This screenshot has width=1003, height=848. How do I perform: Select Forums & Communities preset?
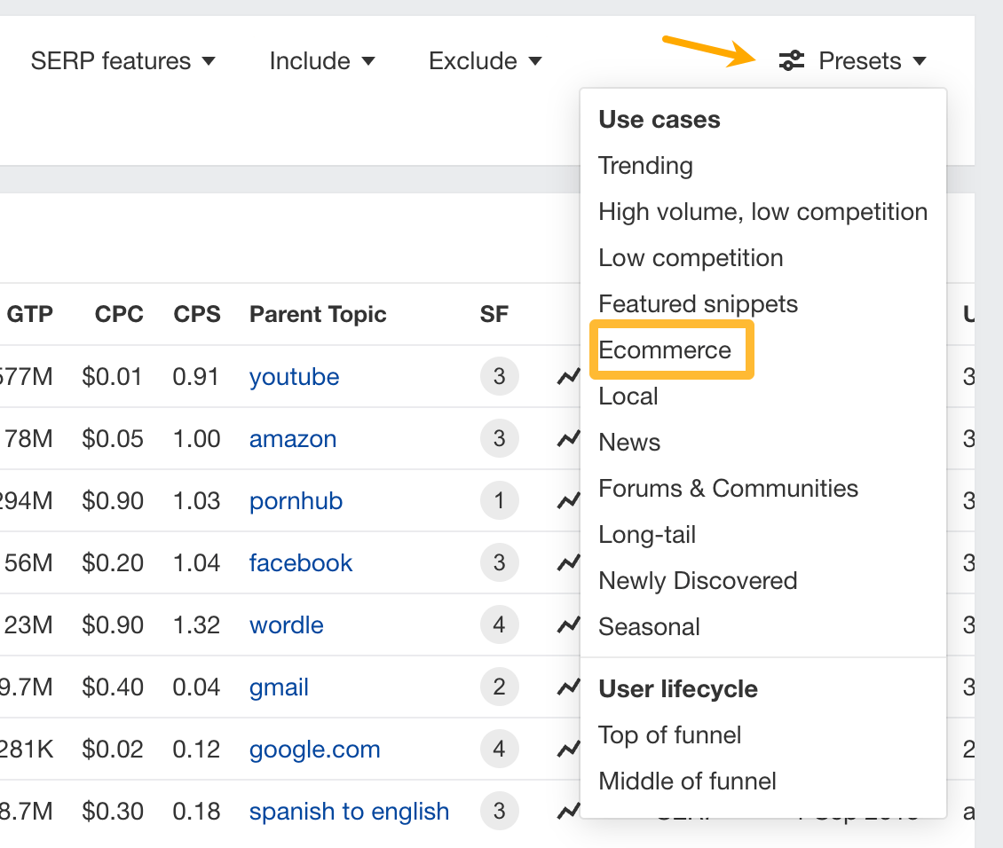tap(728, 489)
